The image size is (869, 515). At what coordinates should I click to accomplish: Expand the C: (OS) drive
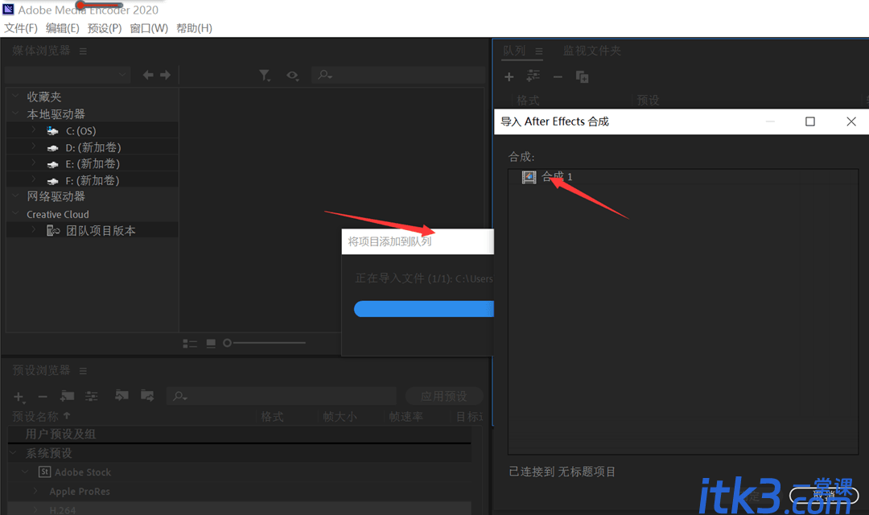33,130
